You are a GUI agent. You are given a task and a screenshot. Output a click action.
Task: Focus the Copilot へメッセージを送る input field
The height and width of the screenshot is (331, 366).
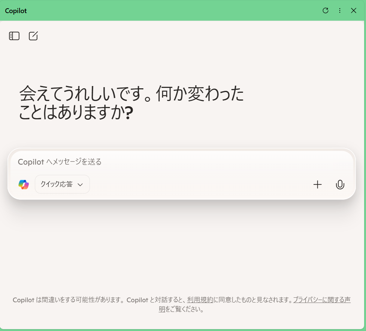[x=182, y=162]
